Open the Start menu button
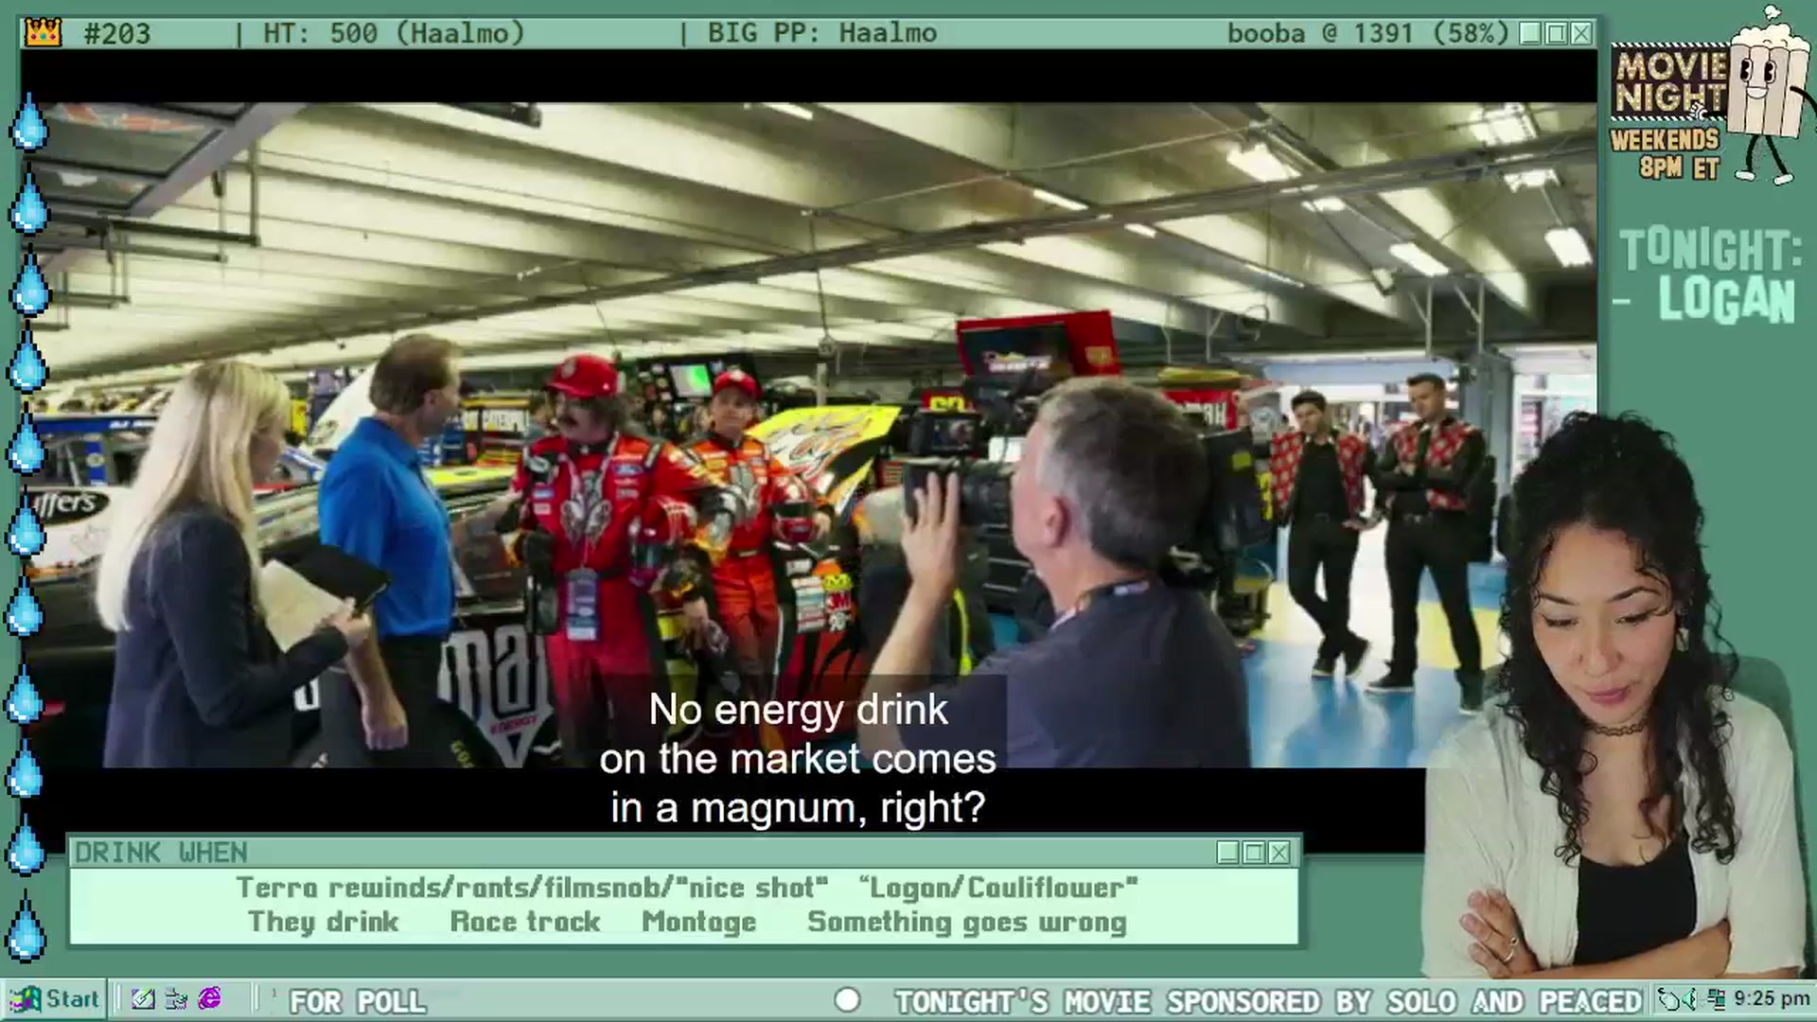This screenshot has width=1817, height=1022. 54,999
